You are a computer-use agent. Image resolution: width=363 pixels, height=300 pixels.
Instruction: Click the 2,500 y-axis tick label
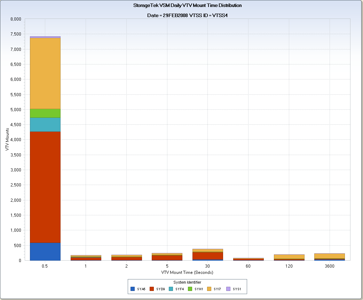16,185
